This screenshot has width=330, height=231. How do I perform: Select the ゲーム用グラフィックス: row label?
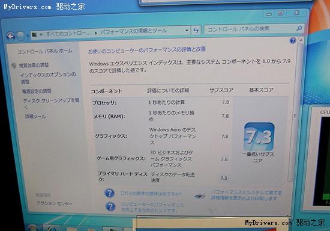point(121,158)
